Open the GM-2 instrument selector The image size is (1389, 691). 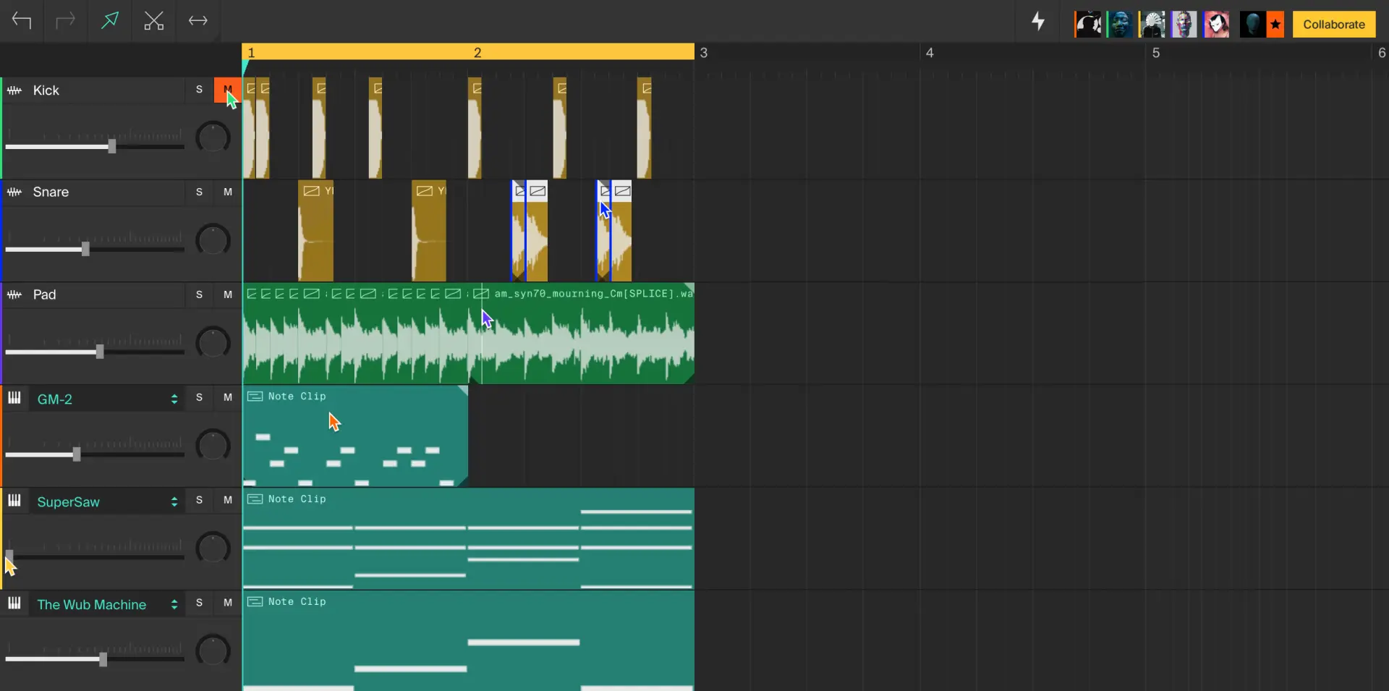pyautogui.click(x=174, y=399)
